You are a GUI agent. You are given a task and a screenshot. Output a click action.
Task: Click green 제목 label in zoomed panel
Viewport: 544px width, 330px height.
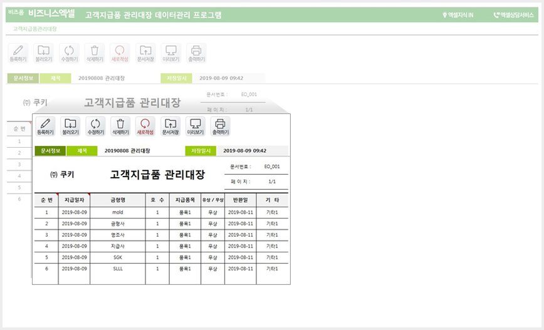coord(82,151)
